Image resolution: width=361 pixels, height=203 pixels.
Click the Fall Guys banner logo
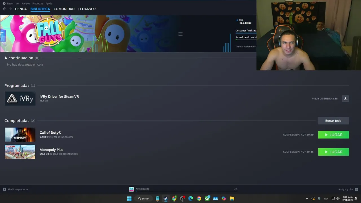pos(50,32)
